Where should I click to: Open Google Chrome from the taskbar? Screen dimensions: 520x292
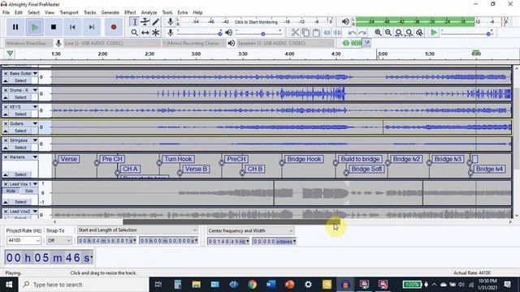pyautogui.click(x=253, y=285)
